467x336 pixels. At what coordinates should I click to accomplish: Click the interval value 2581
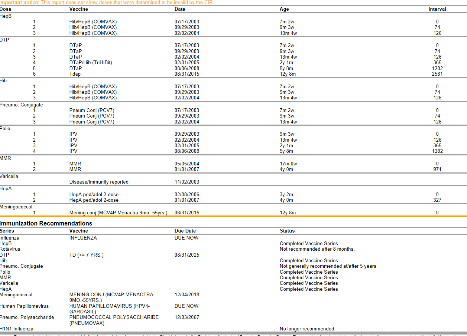pos(437,74)
